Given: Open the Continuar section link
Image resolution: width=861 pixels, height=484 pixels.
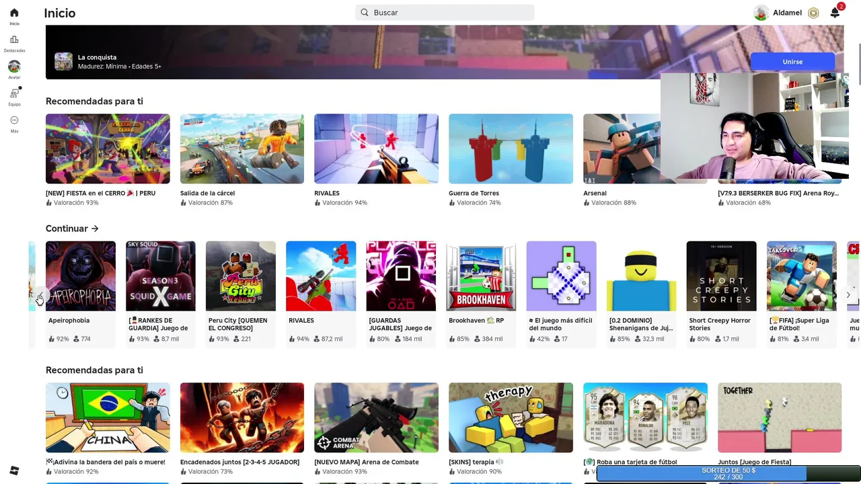Looking at the screenshot, I should tap(72, 229).
